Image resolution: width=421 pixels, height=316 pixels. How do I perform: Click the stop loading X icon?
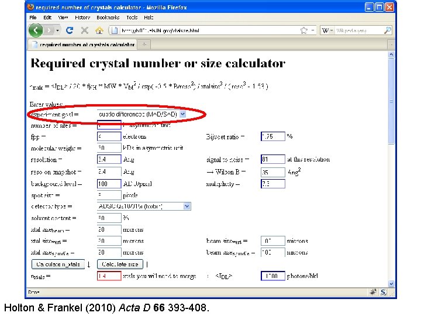pos(85,30)
